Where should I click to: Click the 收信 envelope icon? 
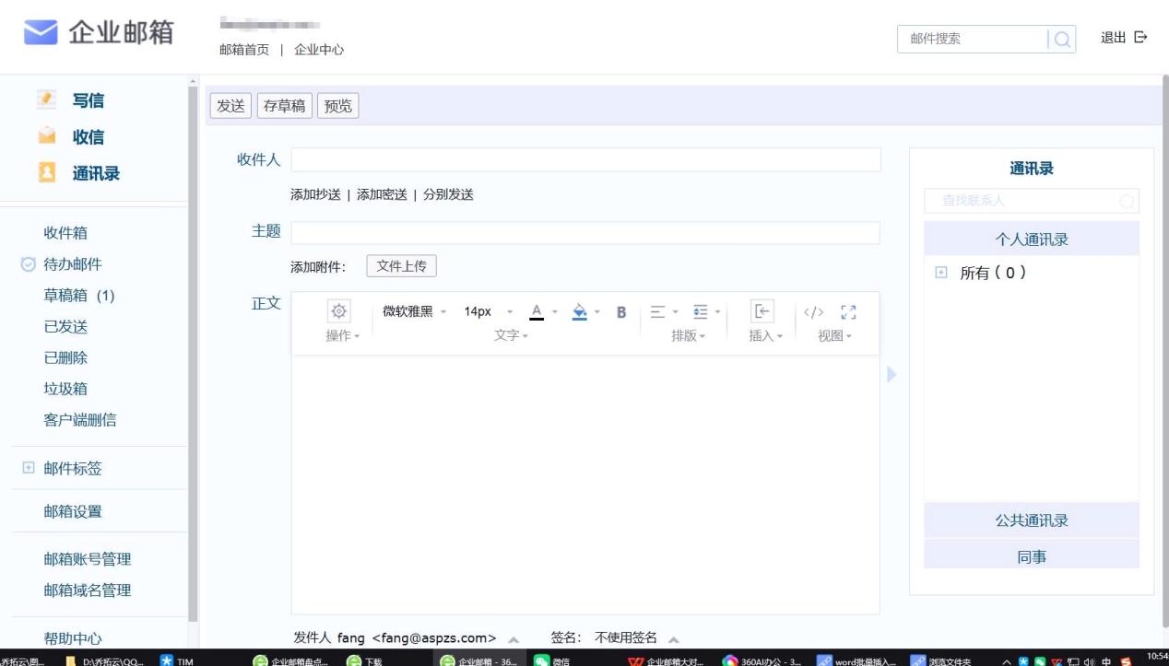[45, 136]
